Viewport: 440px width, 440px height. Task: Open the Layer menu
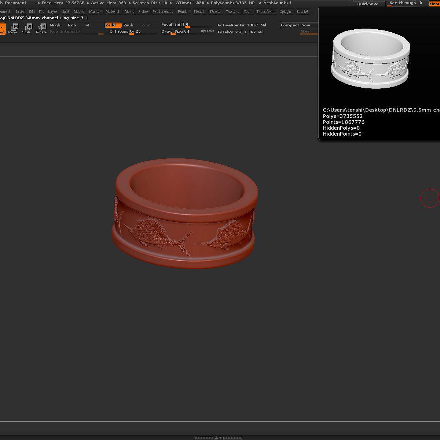[53, 12]
